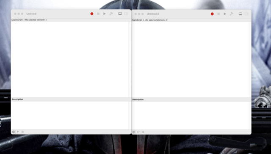
Task: Click the Untitled 2 window title
Action: click(x=153, y=14)
